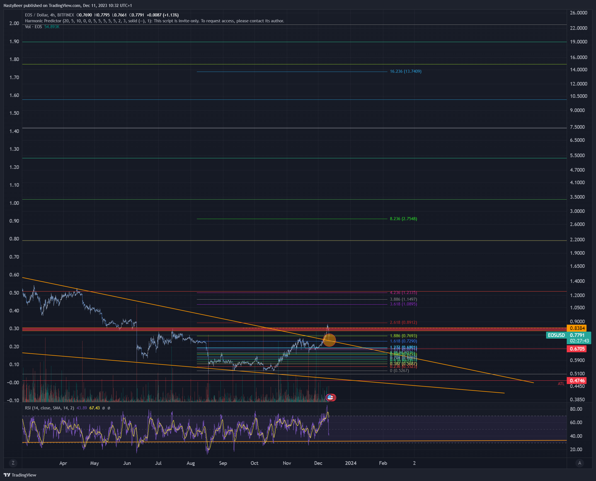596x481 pixels.
Task: Click the 2024 label on the time axis
Action: coord(351,463)
